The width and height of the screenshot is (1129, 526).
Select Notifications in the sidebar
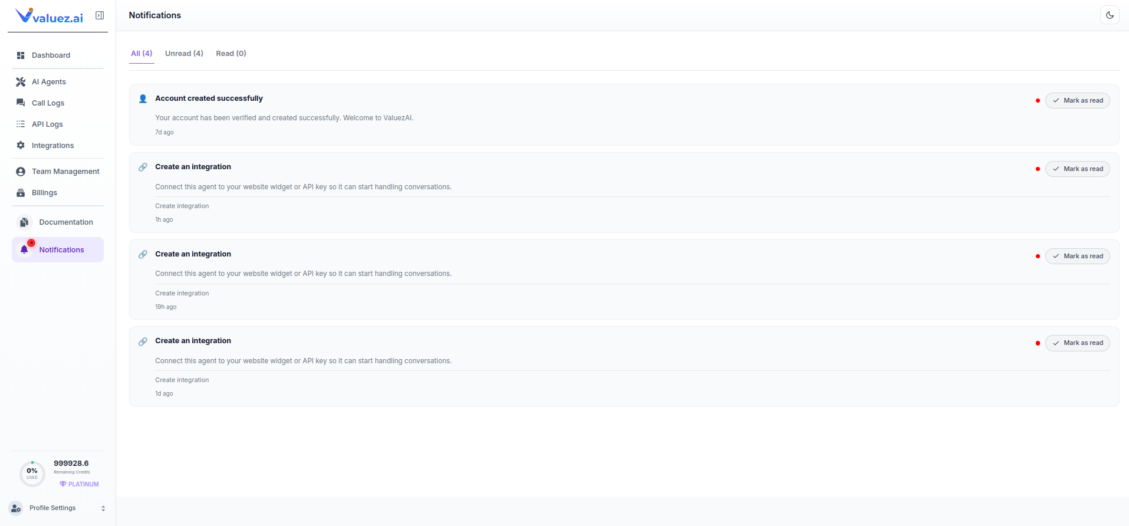point(58,250)
